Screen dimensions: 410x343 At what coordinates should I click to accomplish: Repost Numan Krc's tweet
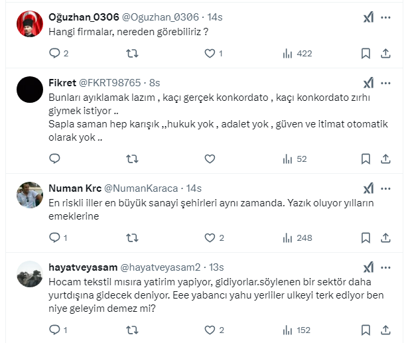click(132, 238)
